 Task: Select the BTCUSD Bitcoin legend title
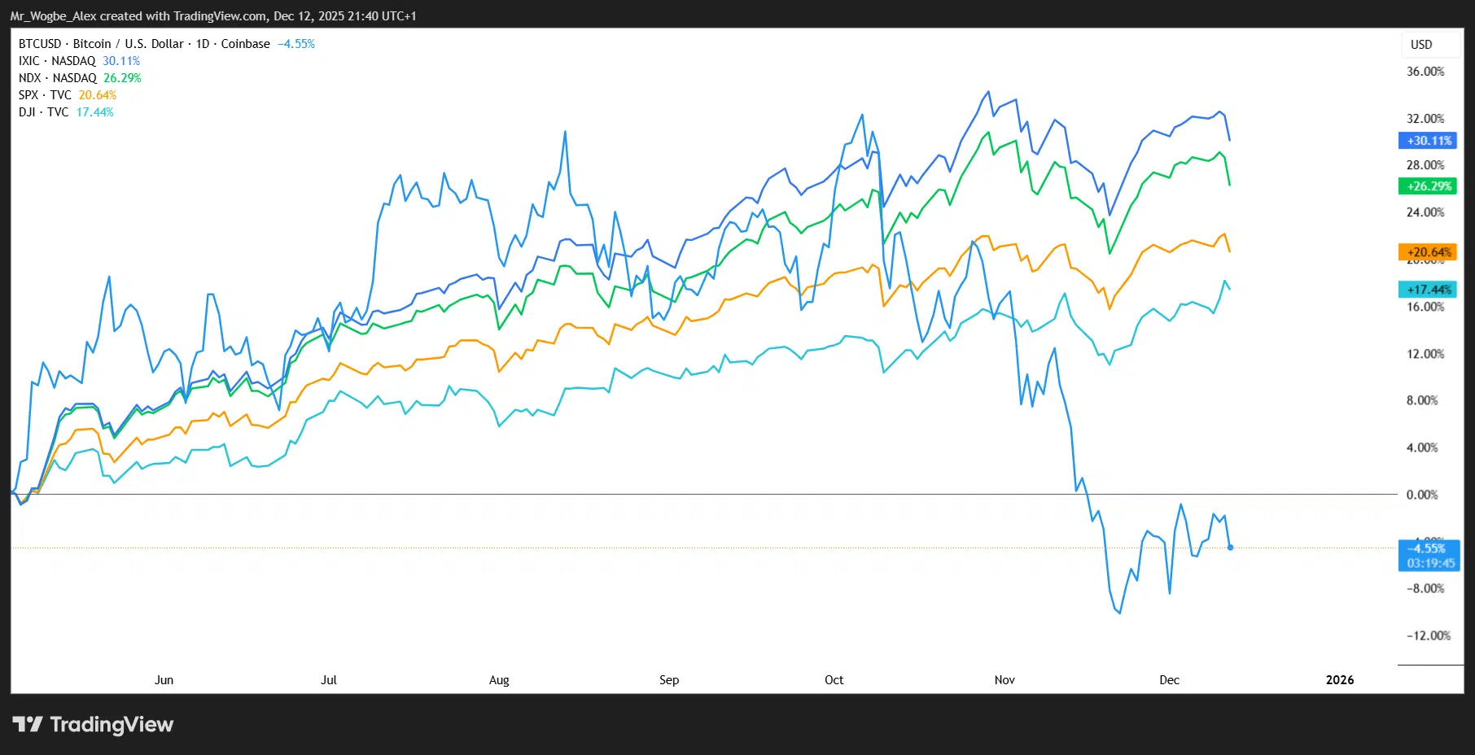(144, 44)
